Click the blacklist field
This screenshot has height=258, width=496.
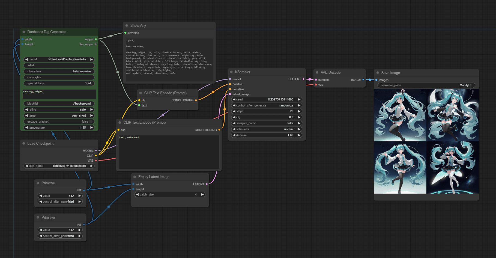[59, 103]
